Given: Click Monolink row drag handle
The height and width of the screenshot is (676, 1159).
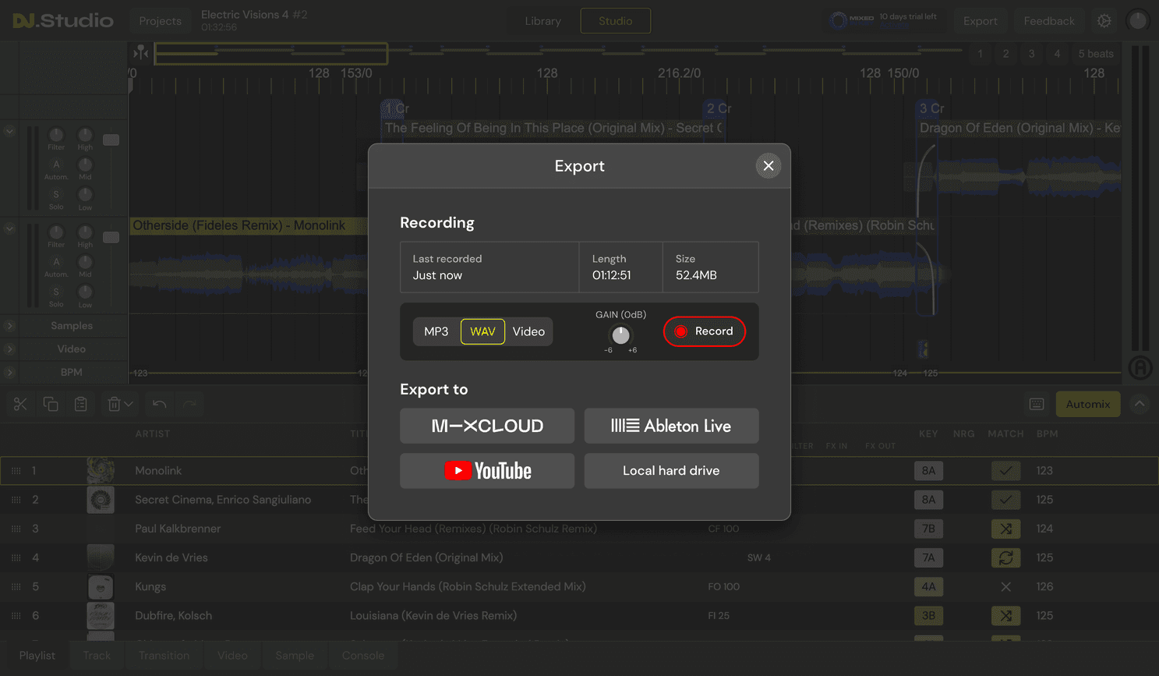Looking at the screenshot, I should coord(16,471).
